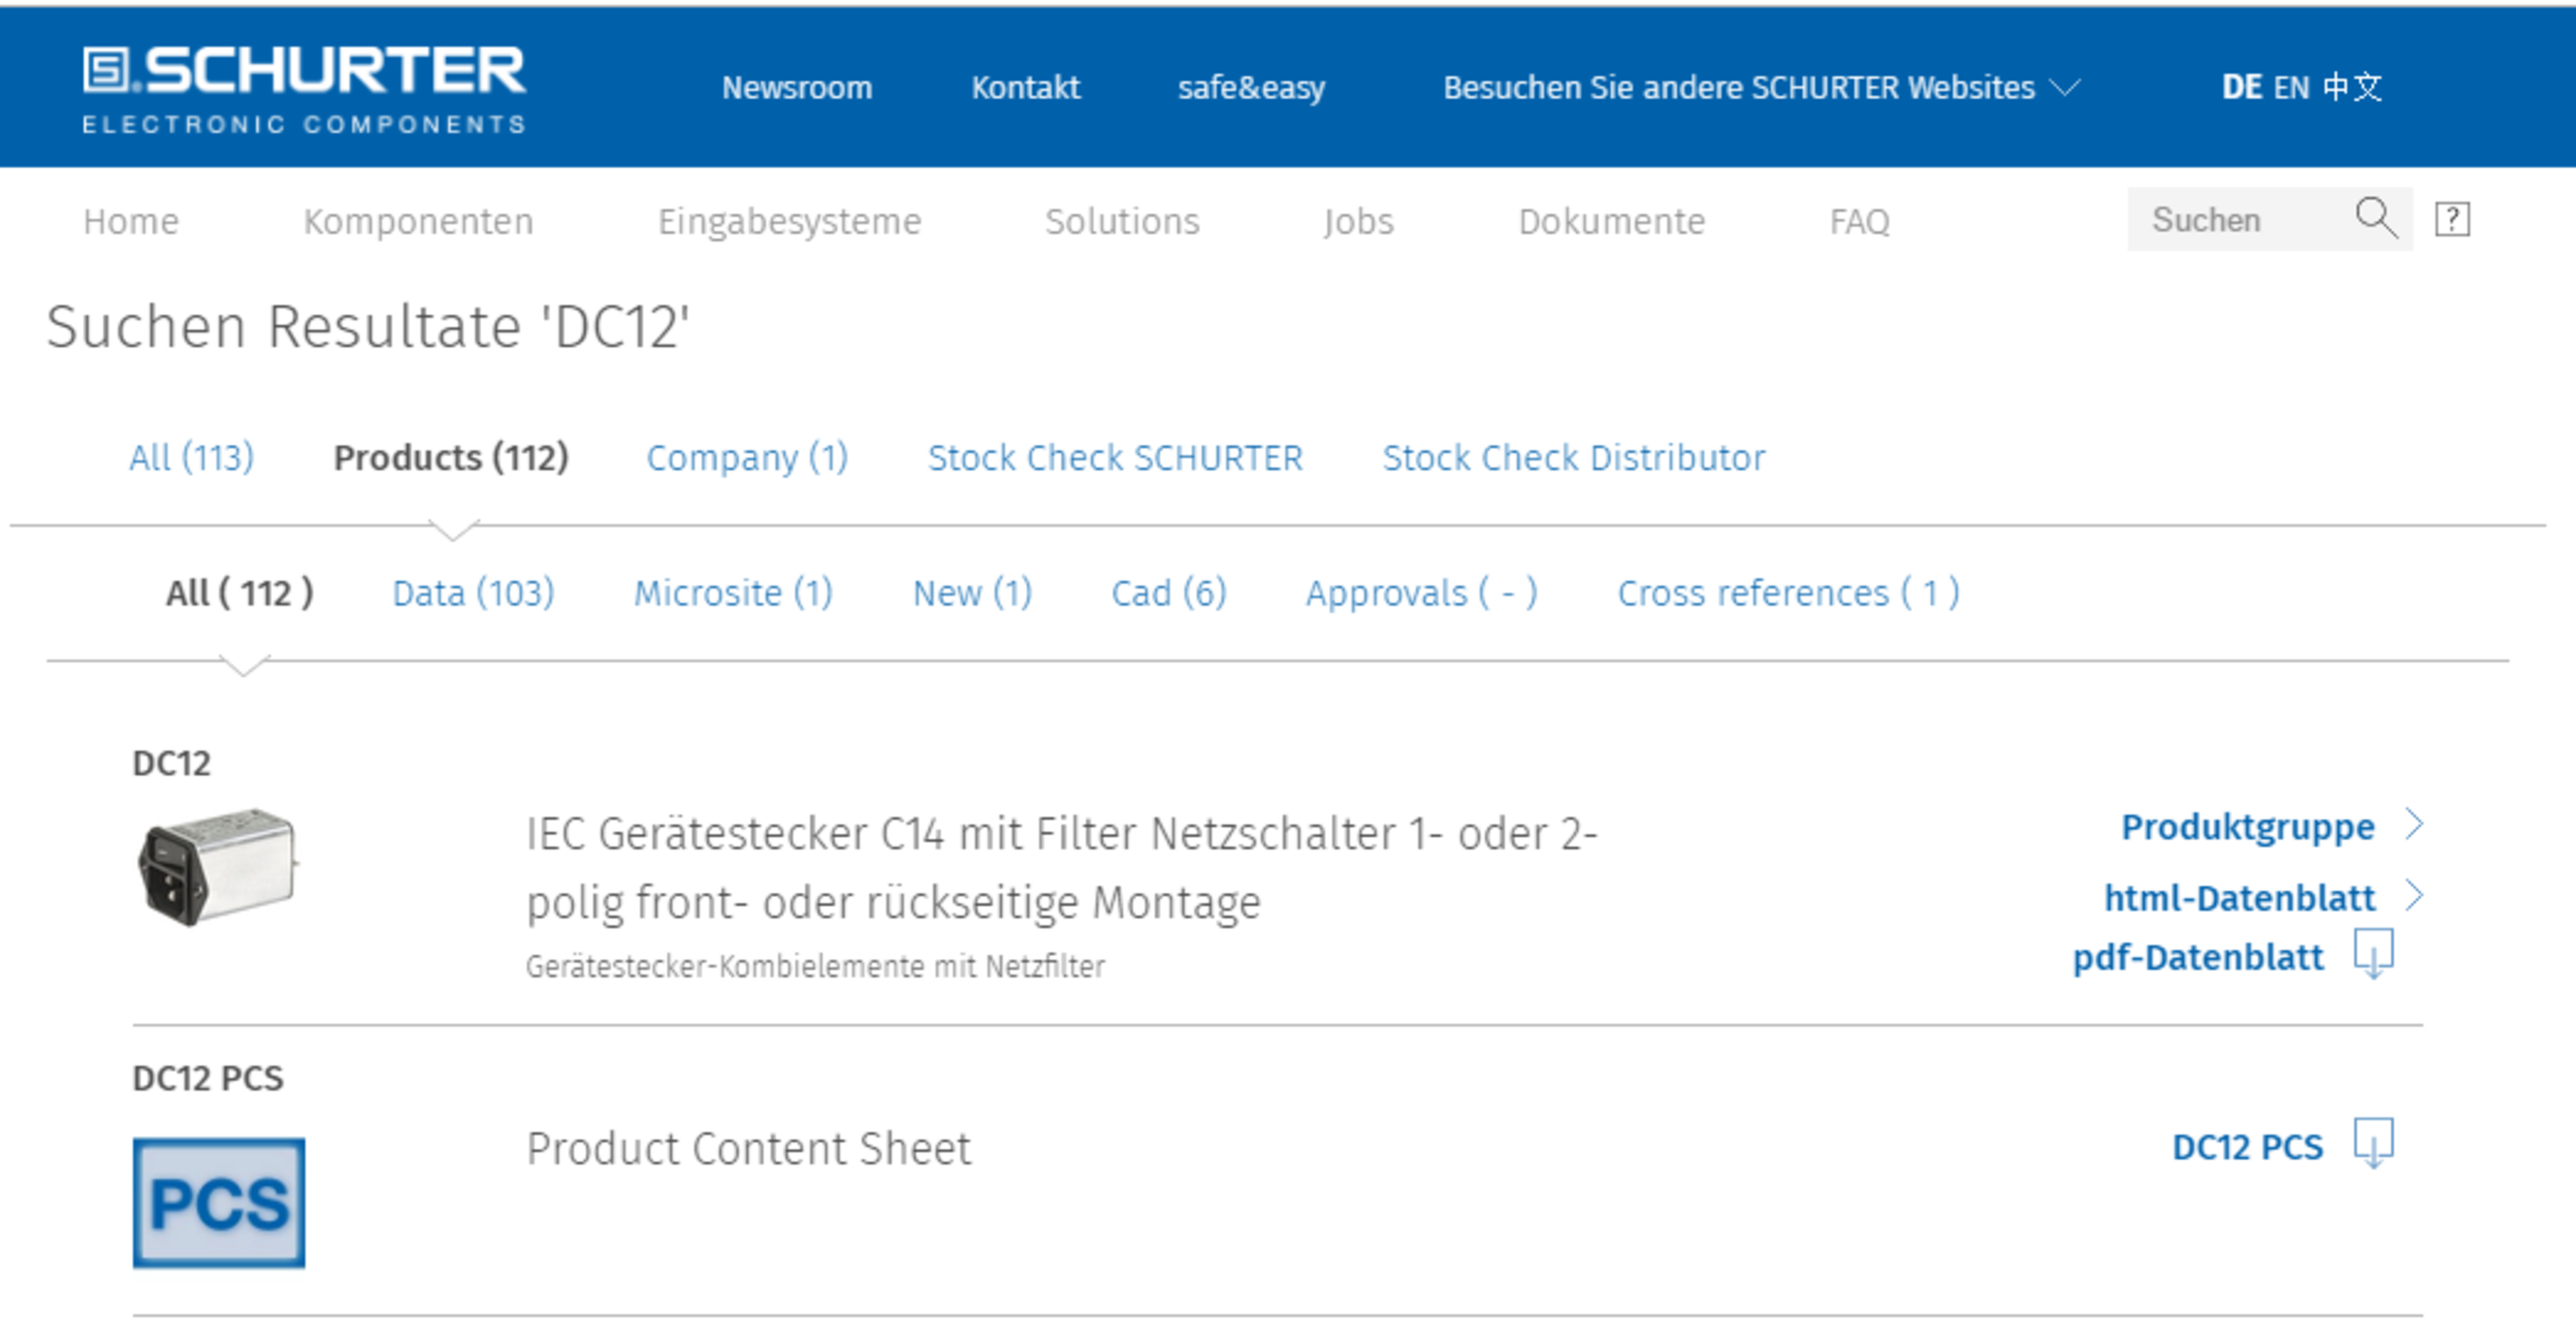Open the Stock Check Distributor tab

[1573, 457]
